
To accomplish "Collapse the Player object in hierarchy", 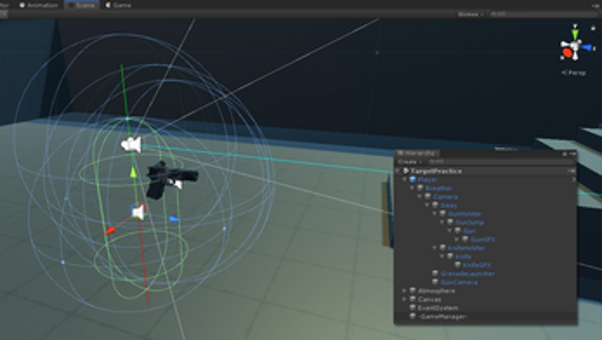I will click(405, 179).
